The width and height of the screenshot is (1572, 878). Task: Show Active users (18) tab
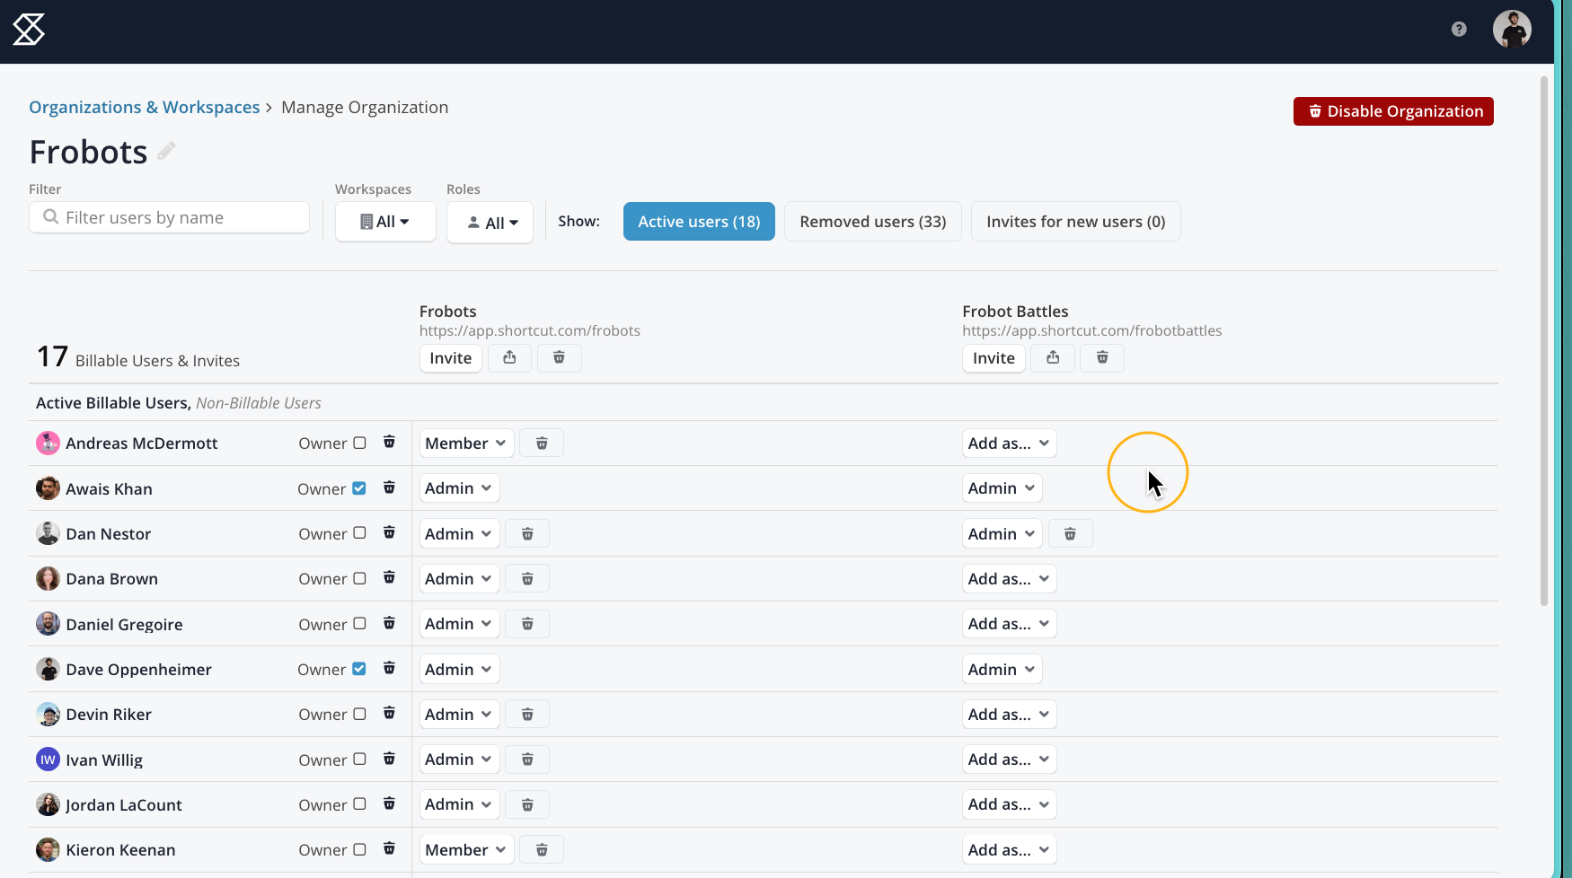point(699,222)
